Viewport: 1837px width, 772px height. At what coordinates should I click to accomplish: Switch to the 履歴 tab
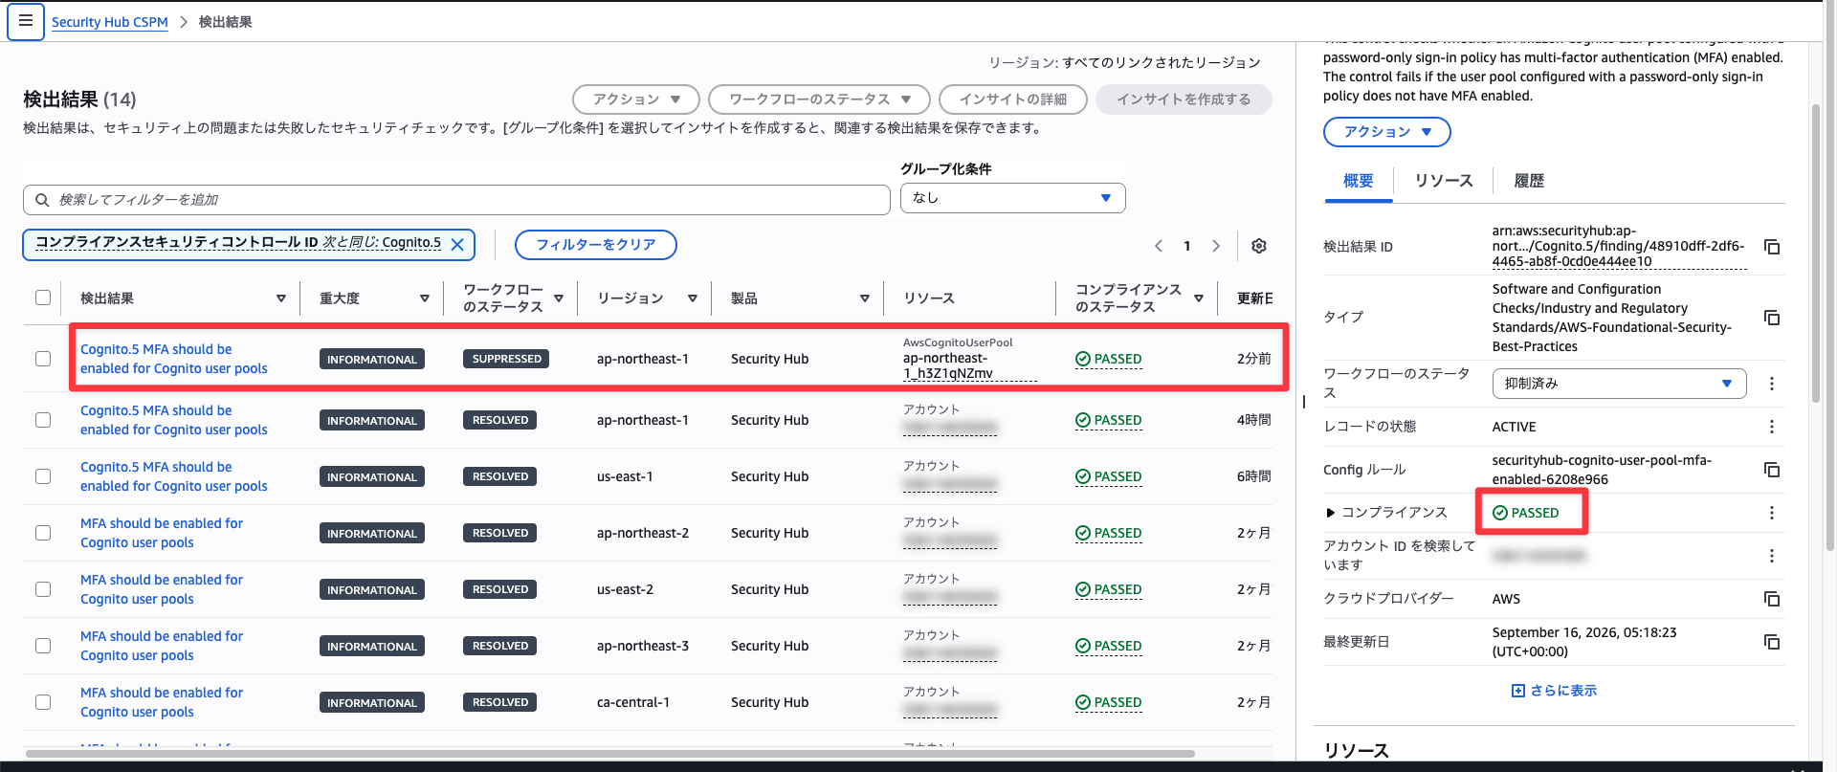(1528, 181)
